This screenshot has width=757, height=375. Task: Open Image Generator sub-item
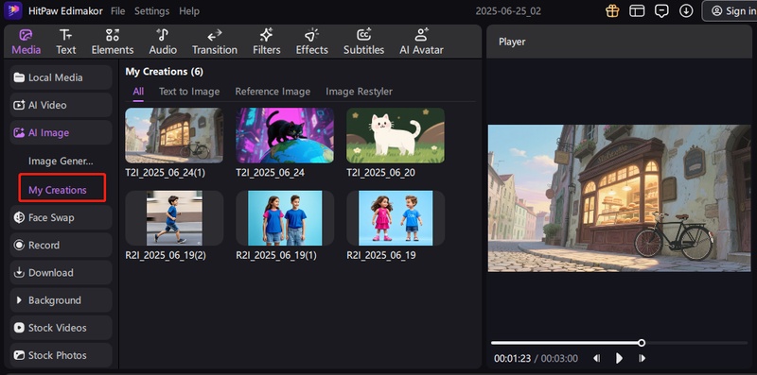(x=61, y=161)
